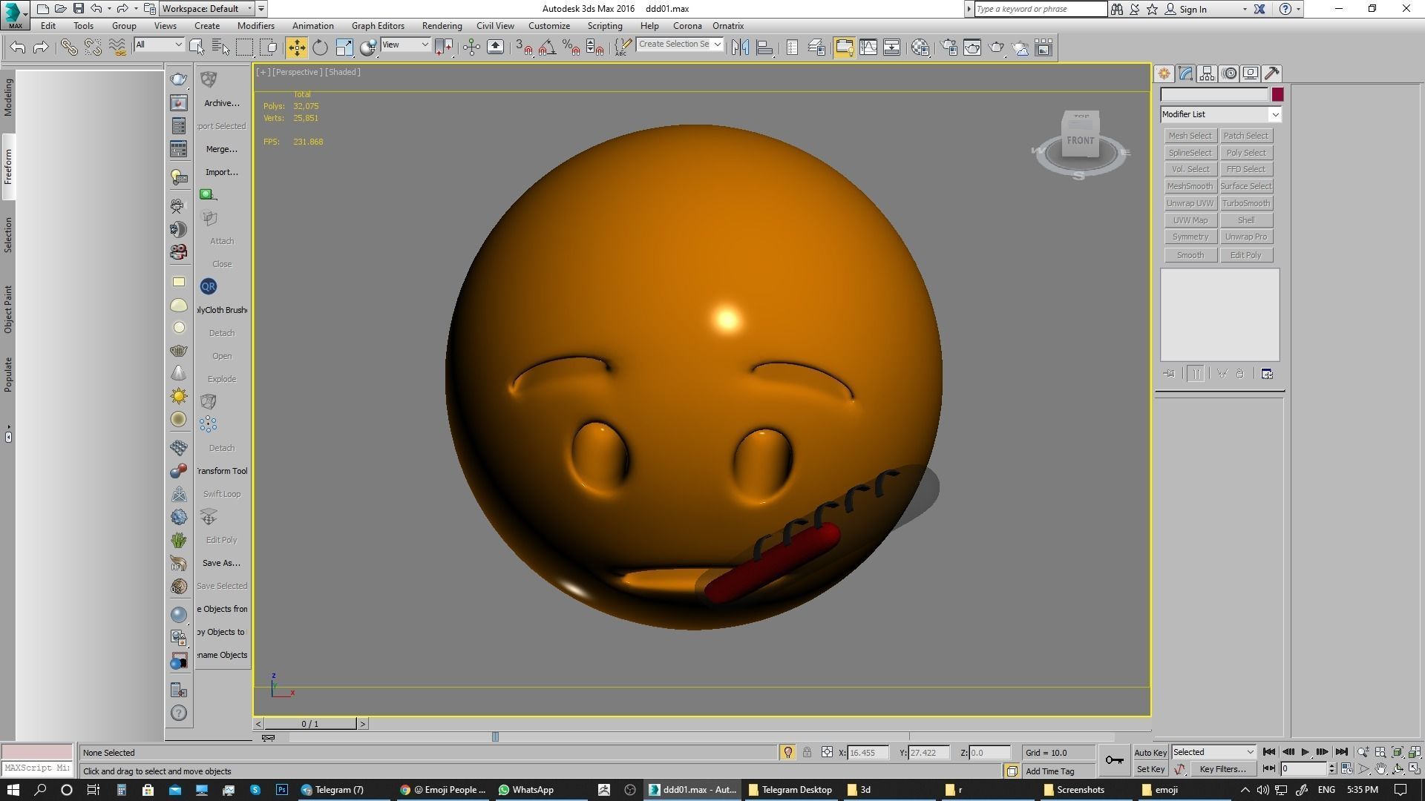Open the Hierarchy tab in command panel
1425x801 pixels.
coord(1207,73)
